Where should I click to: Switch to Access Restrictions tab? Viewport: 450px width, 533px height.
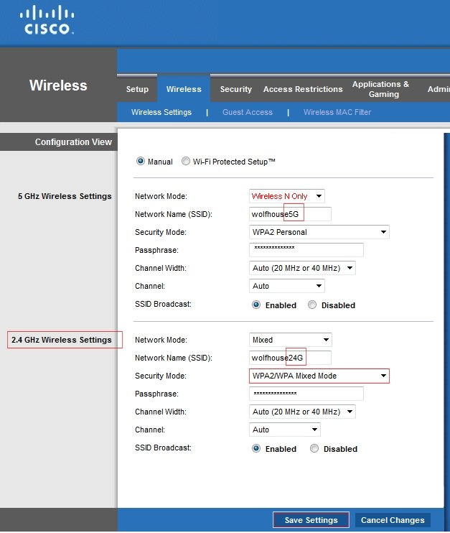[x=303, y=89]
